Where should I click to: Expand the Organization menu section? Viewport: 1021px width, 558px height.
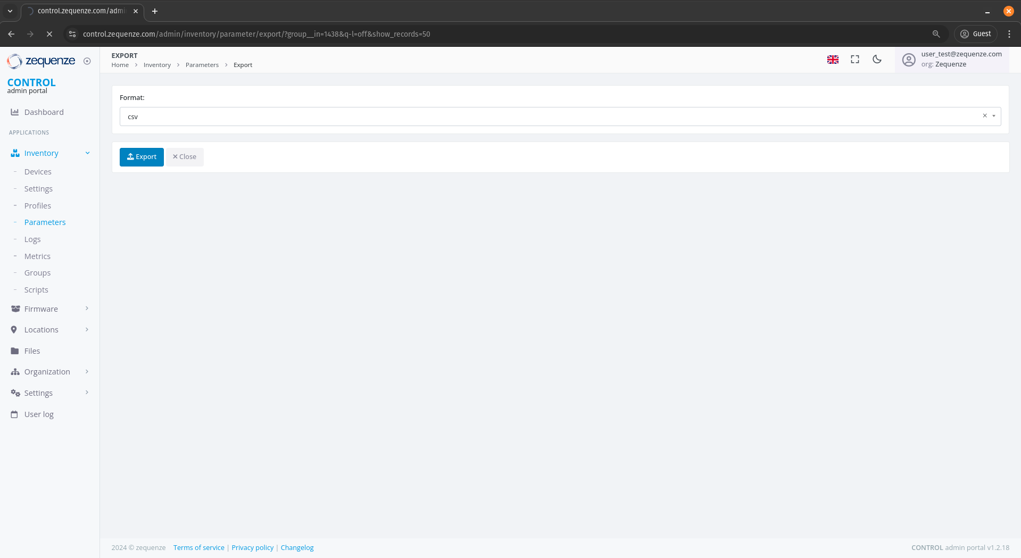click(x=87, y=372)
